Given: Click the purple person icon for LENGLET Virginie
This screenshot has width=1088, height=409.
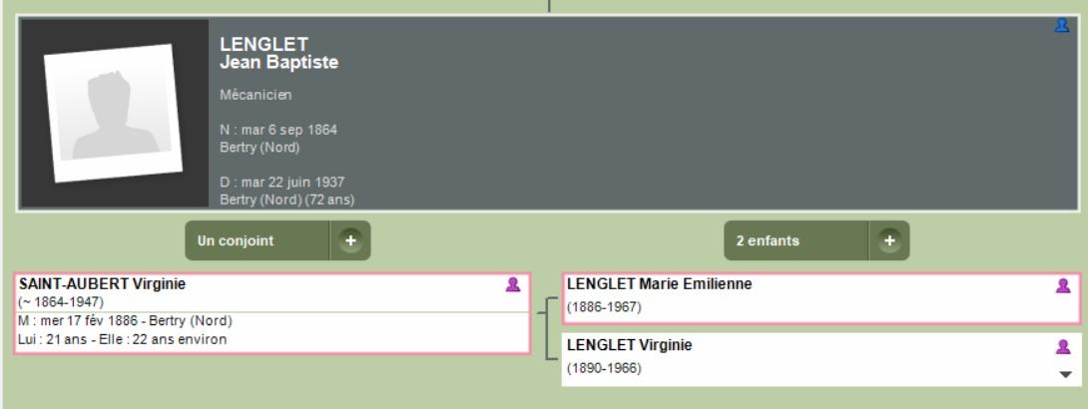Looking at the screenshot, I should point(1063,346).
